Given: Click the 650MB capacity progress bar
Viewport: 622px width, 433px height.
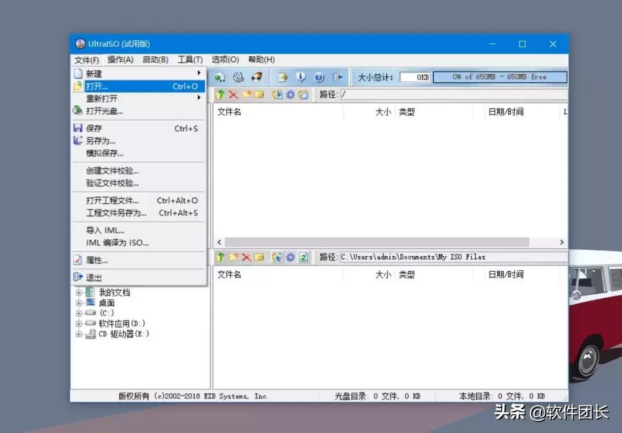Looking at the screenshot, I should click(500, 77).
